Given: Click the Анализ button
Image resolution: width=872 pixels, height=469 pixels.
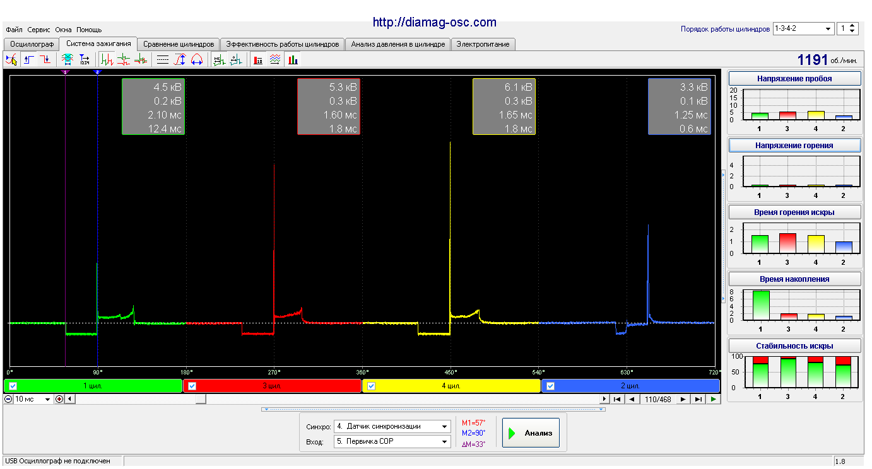Looking at the screenshot, I should pos(531,433).
